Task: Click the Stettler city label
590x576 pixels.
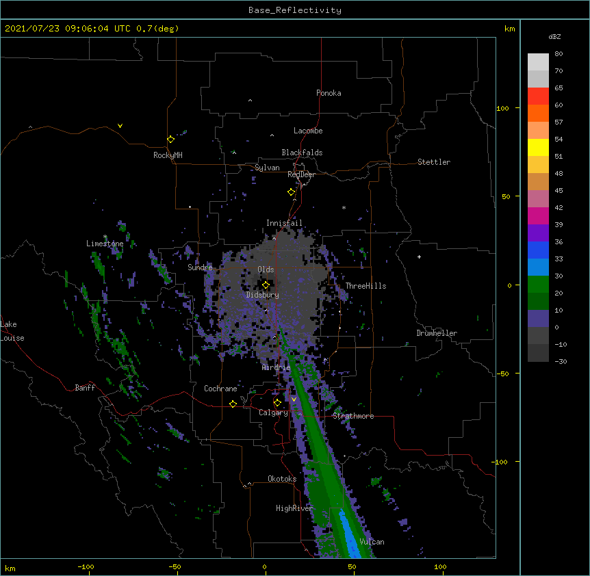Action: pyautogui.click(x=434, y=162)
